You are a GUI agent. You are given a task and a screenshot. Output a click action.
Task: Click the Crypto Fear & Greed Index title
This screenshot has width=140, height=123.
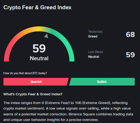click(37, 7)
